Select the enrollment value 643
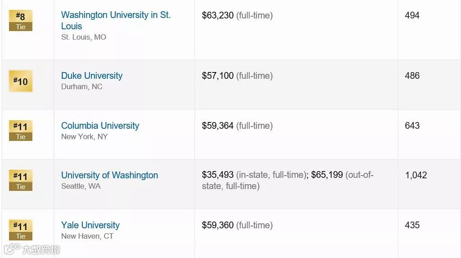Image resolution: width=461 pixels, height=258 pixels. click(x=412, y=126)
